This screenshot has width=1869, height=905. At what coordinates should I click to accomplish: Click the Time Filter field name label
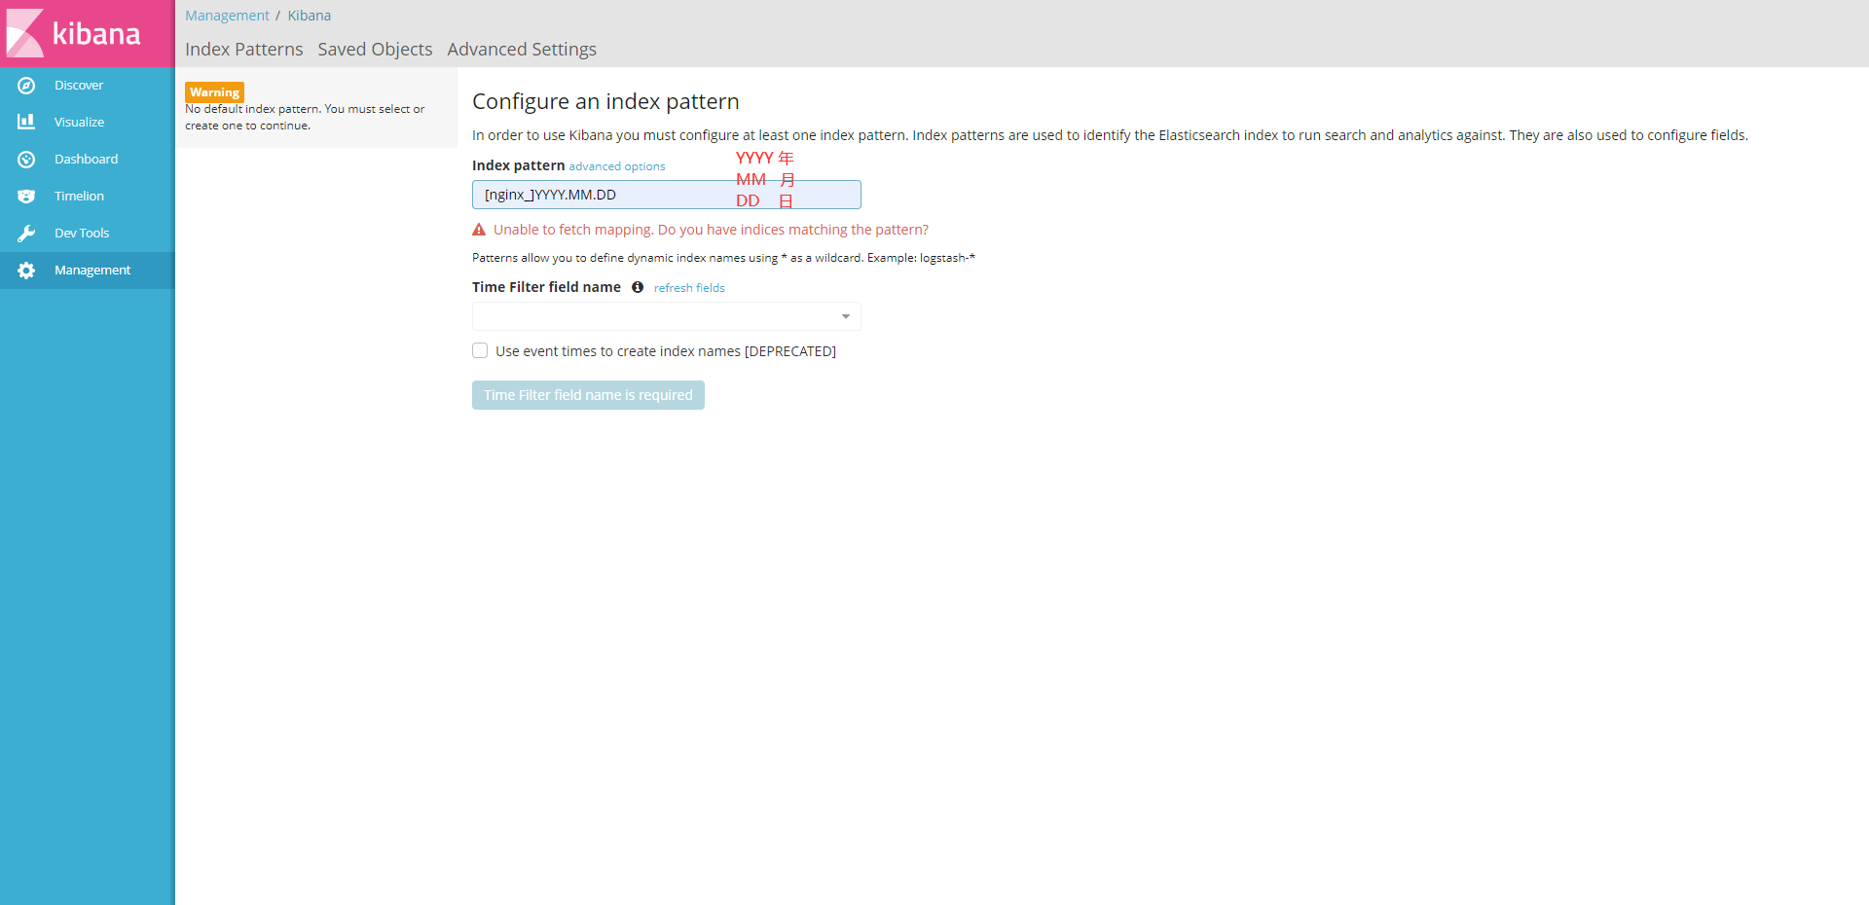click(x=546, y=287)
